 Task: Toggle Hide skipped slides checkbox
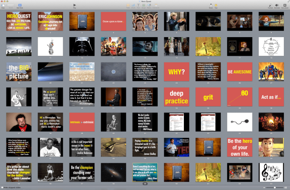[x=2, y=187]
